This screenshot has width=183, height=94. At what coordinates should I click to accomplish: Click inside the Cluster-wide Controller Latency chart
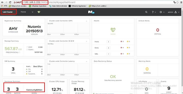click(x=68, y=68)
